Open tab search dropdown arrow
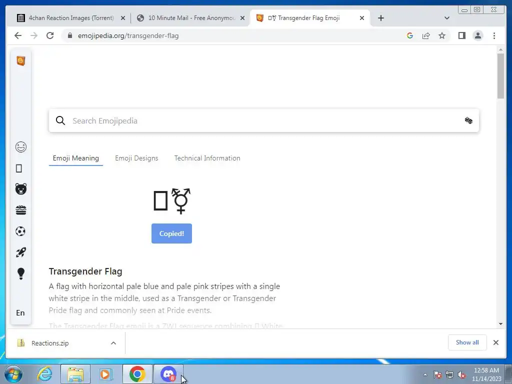The height and width of the screenshot is (384, 512). tap(447, 18)
